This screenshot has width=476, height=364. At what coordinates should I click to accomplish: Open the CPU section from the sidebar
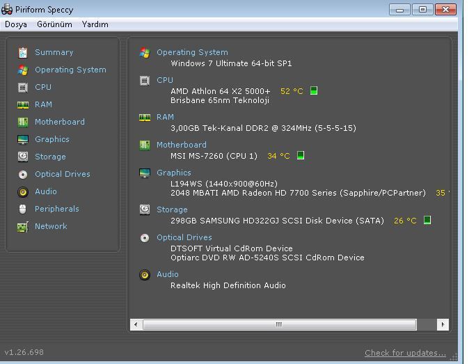pyautogui.click(x=43, y=88)
